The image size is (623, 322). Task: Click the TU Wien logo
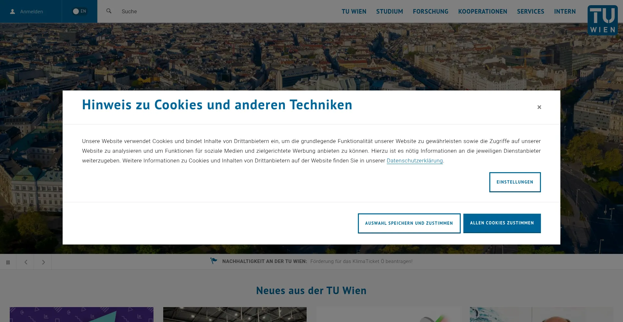(x=603, y=20)
